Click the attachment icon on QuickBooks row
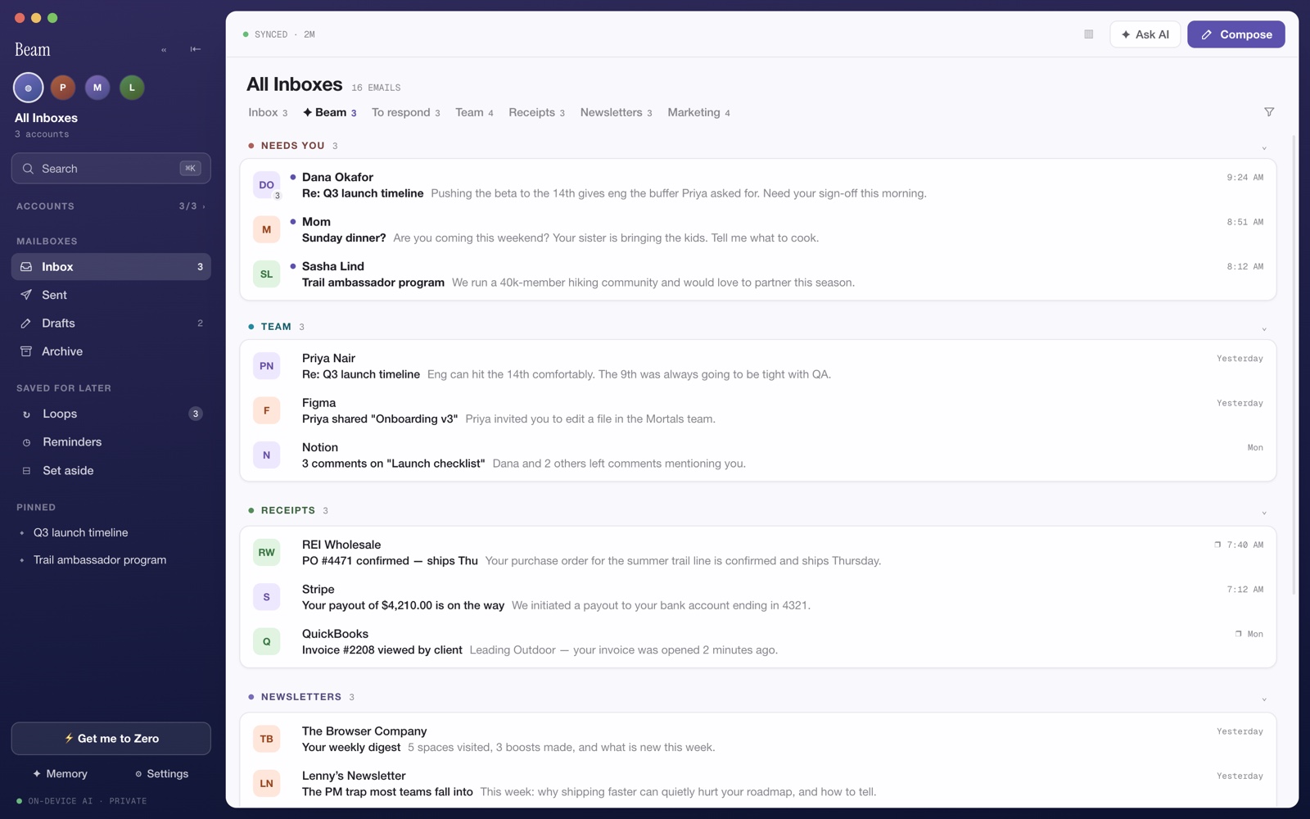1310x819 pixels. point(1238,634)
